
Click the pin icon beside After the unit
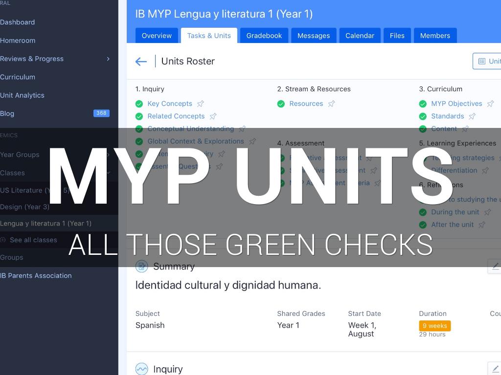coord(482,225)
